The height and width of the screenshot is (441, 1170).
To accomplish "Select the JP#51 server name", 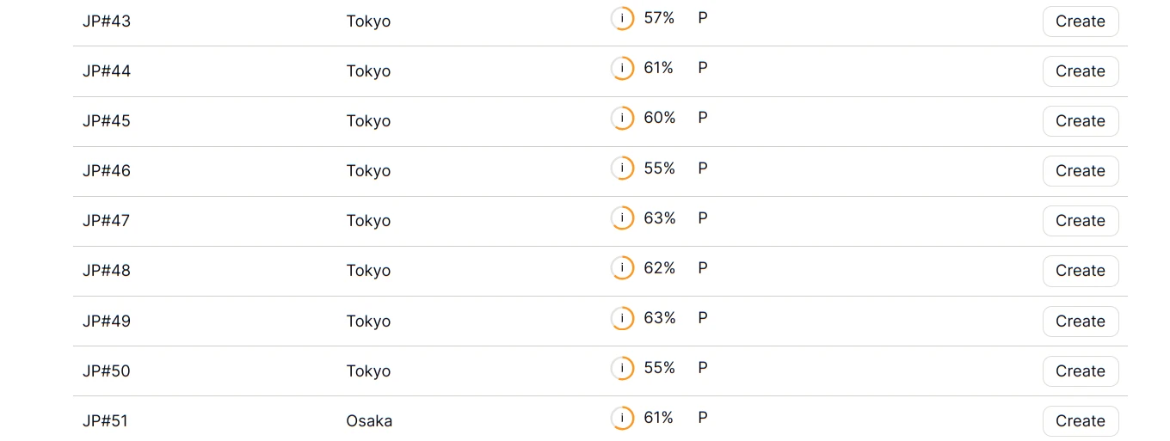I will (106, 421).
